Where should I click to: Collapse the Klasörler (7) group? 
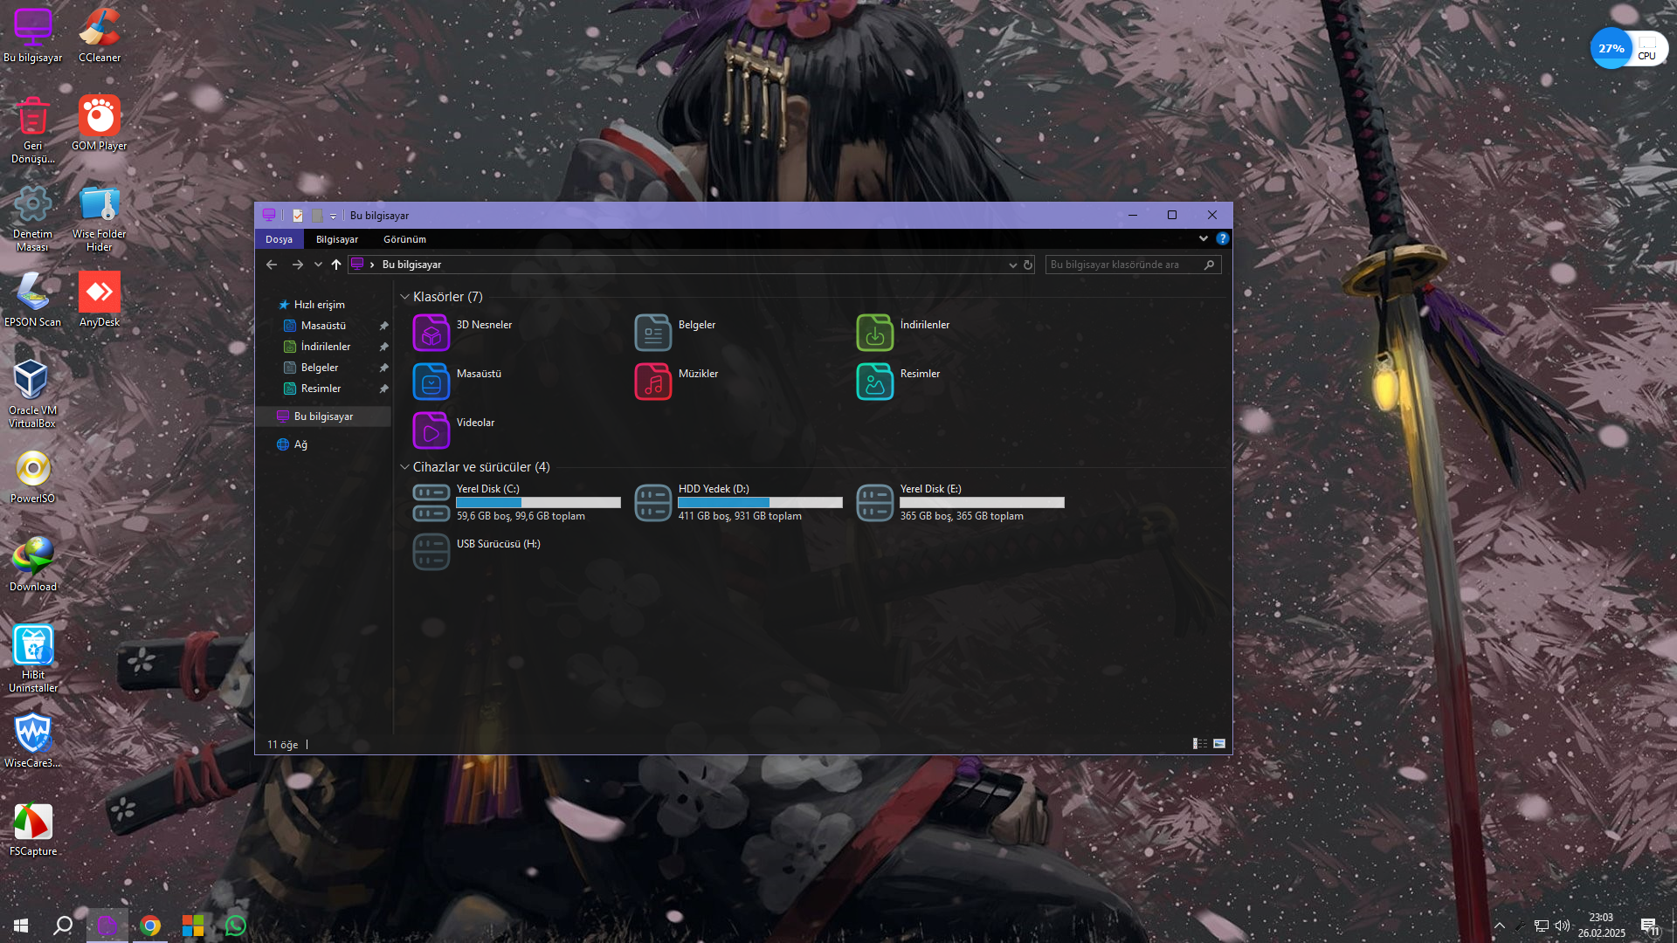point(404,297)
